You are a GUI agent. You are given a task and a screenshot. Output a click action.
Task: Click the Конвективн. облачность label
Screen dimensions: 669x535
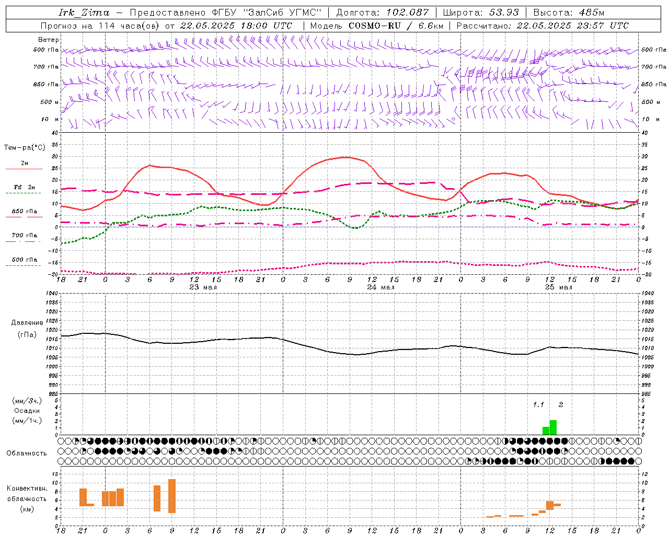[x=27, y=494]
